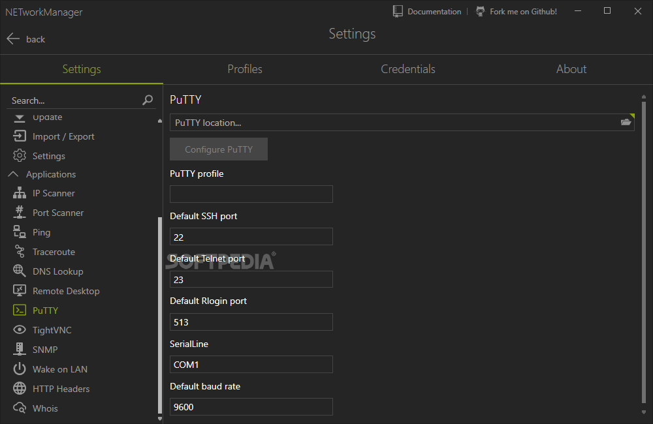Click the Import / Export icon
Image resolution: width=653 pixels, height=424 pixels.
20,136
